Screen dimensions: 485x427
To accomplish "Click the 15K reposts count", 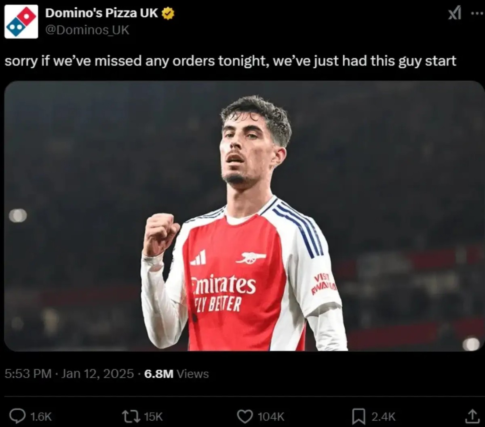I will 153,416.
